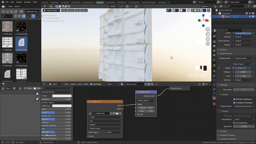This screenshot has height=144, width=256.
Task: Open the Window menu
Action: (x=28, y=2)
